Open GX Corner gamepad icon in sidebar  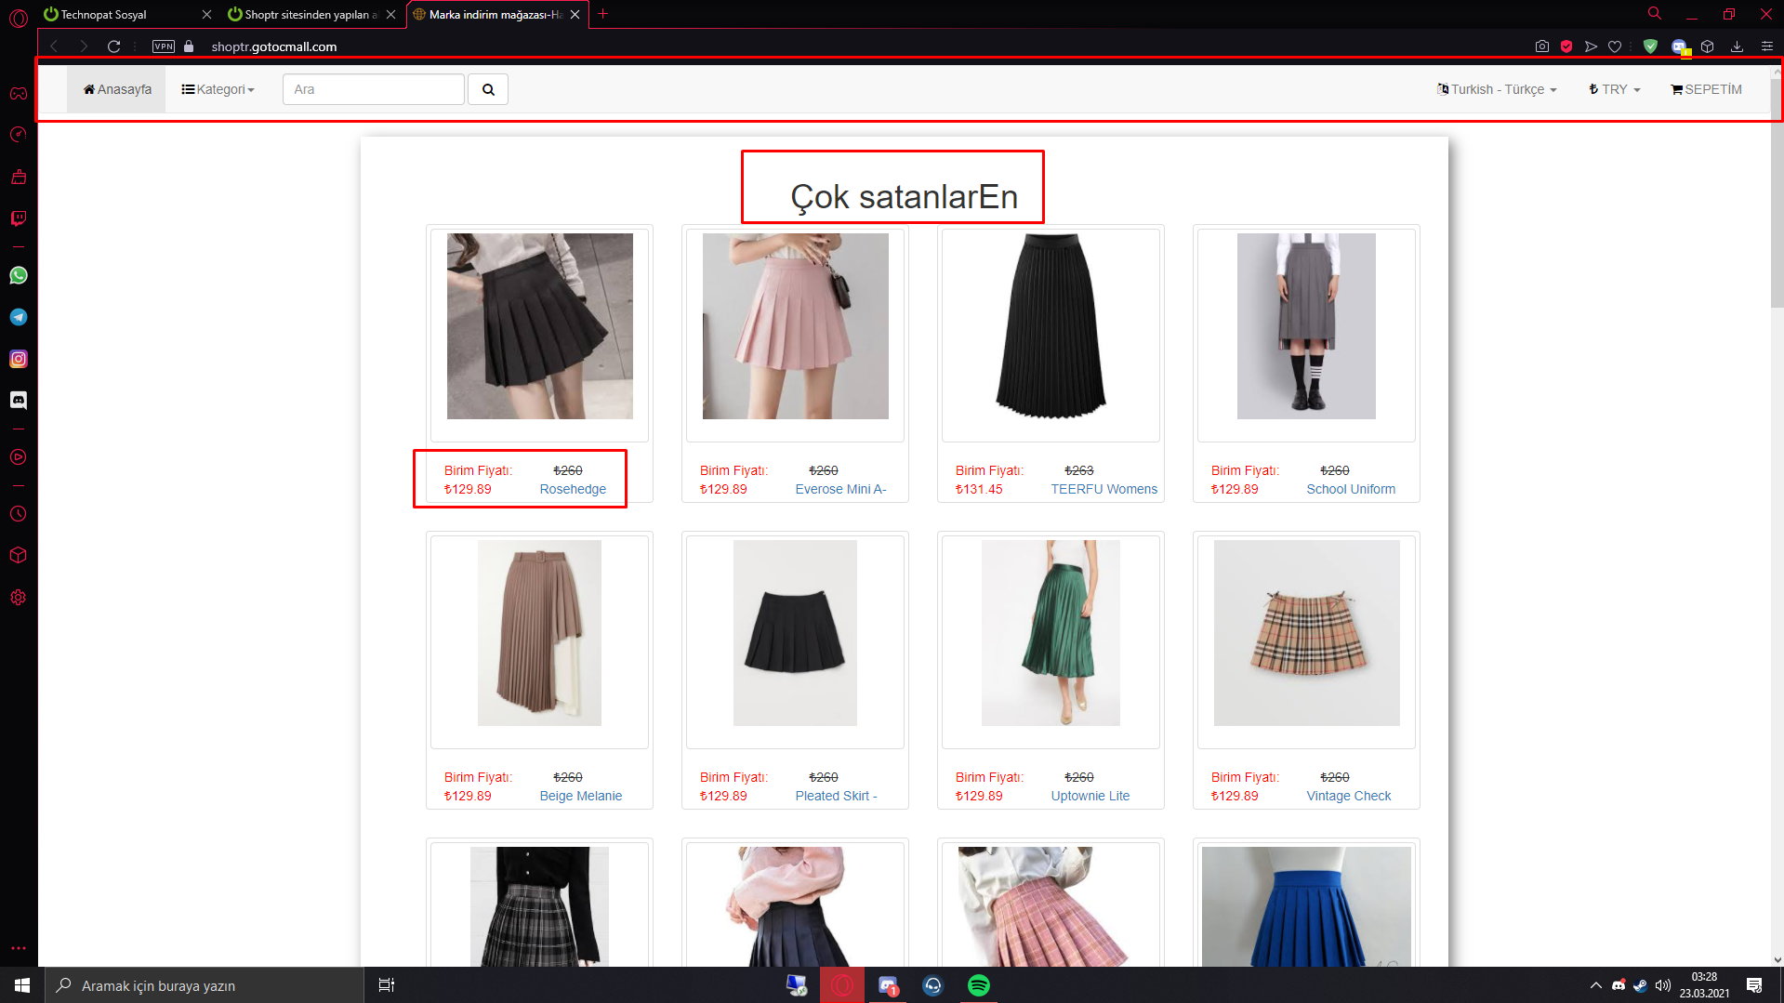19,93
